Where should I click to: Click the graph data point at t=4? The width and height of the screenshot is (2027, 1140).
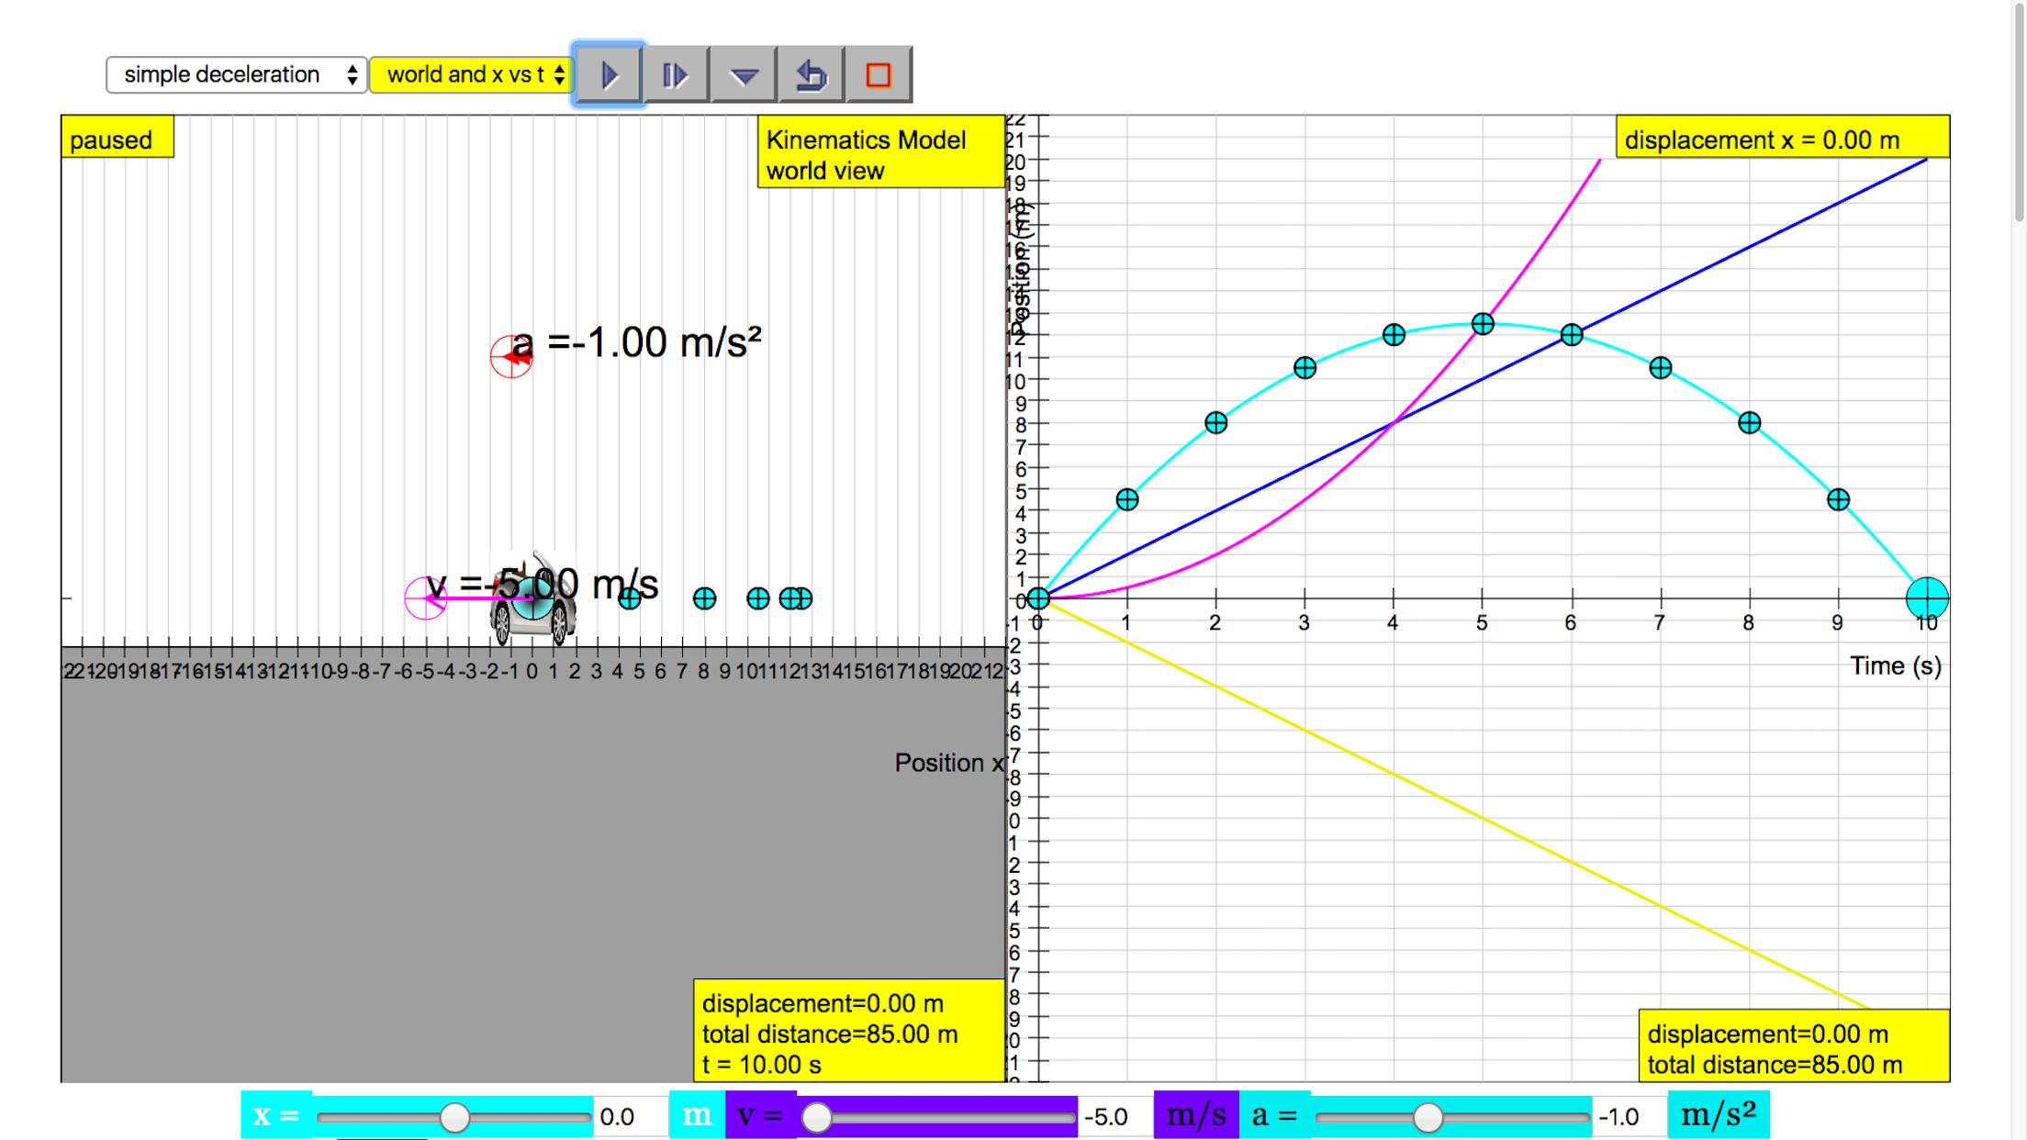[x=1394, y=335]
